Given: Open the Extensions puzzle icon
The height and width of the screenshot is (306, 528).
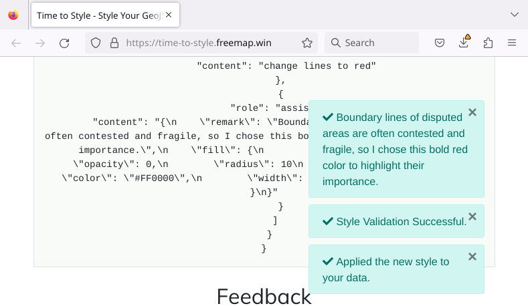Looking at the screenshot, I should (488, 43).
